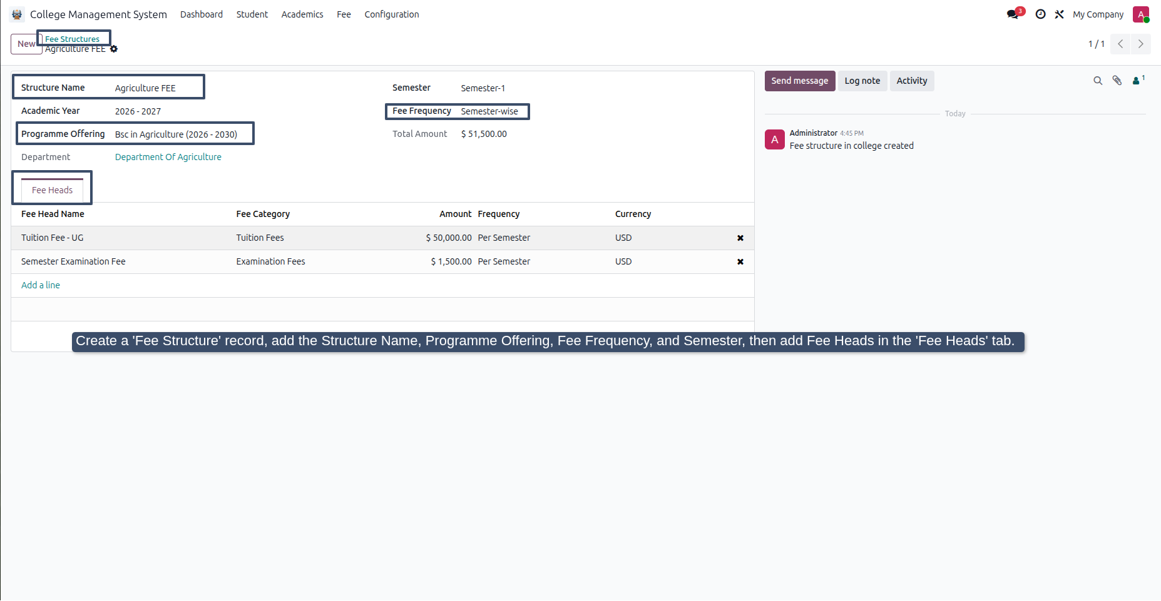
Task: Show followers person icon
Action: pyautogui.click(x=1138, y=80)
